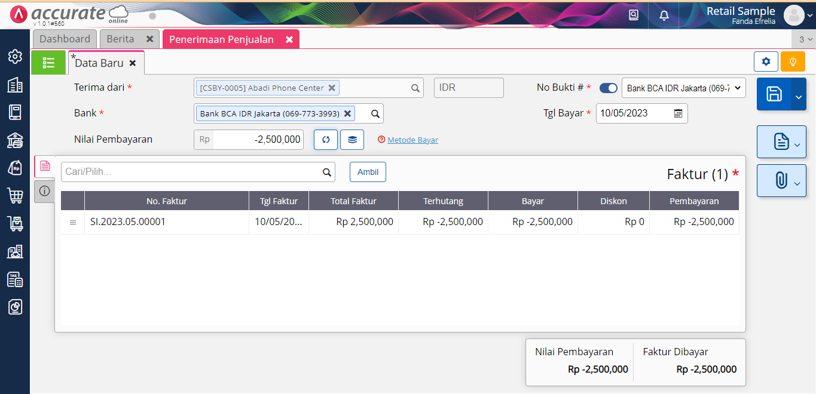Image resolution: width=816 pixels, height=394 pixels.
Task: Open the Metode Bayar link
Action: pos(412,140)
